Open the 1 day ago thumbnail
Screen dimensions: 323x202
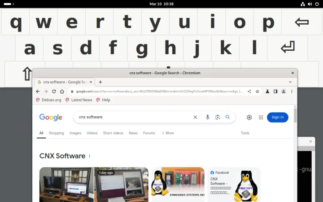coord(121,184)
